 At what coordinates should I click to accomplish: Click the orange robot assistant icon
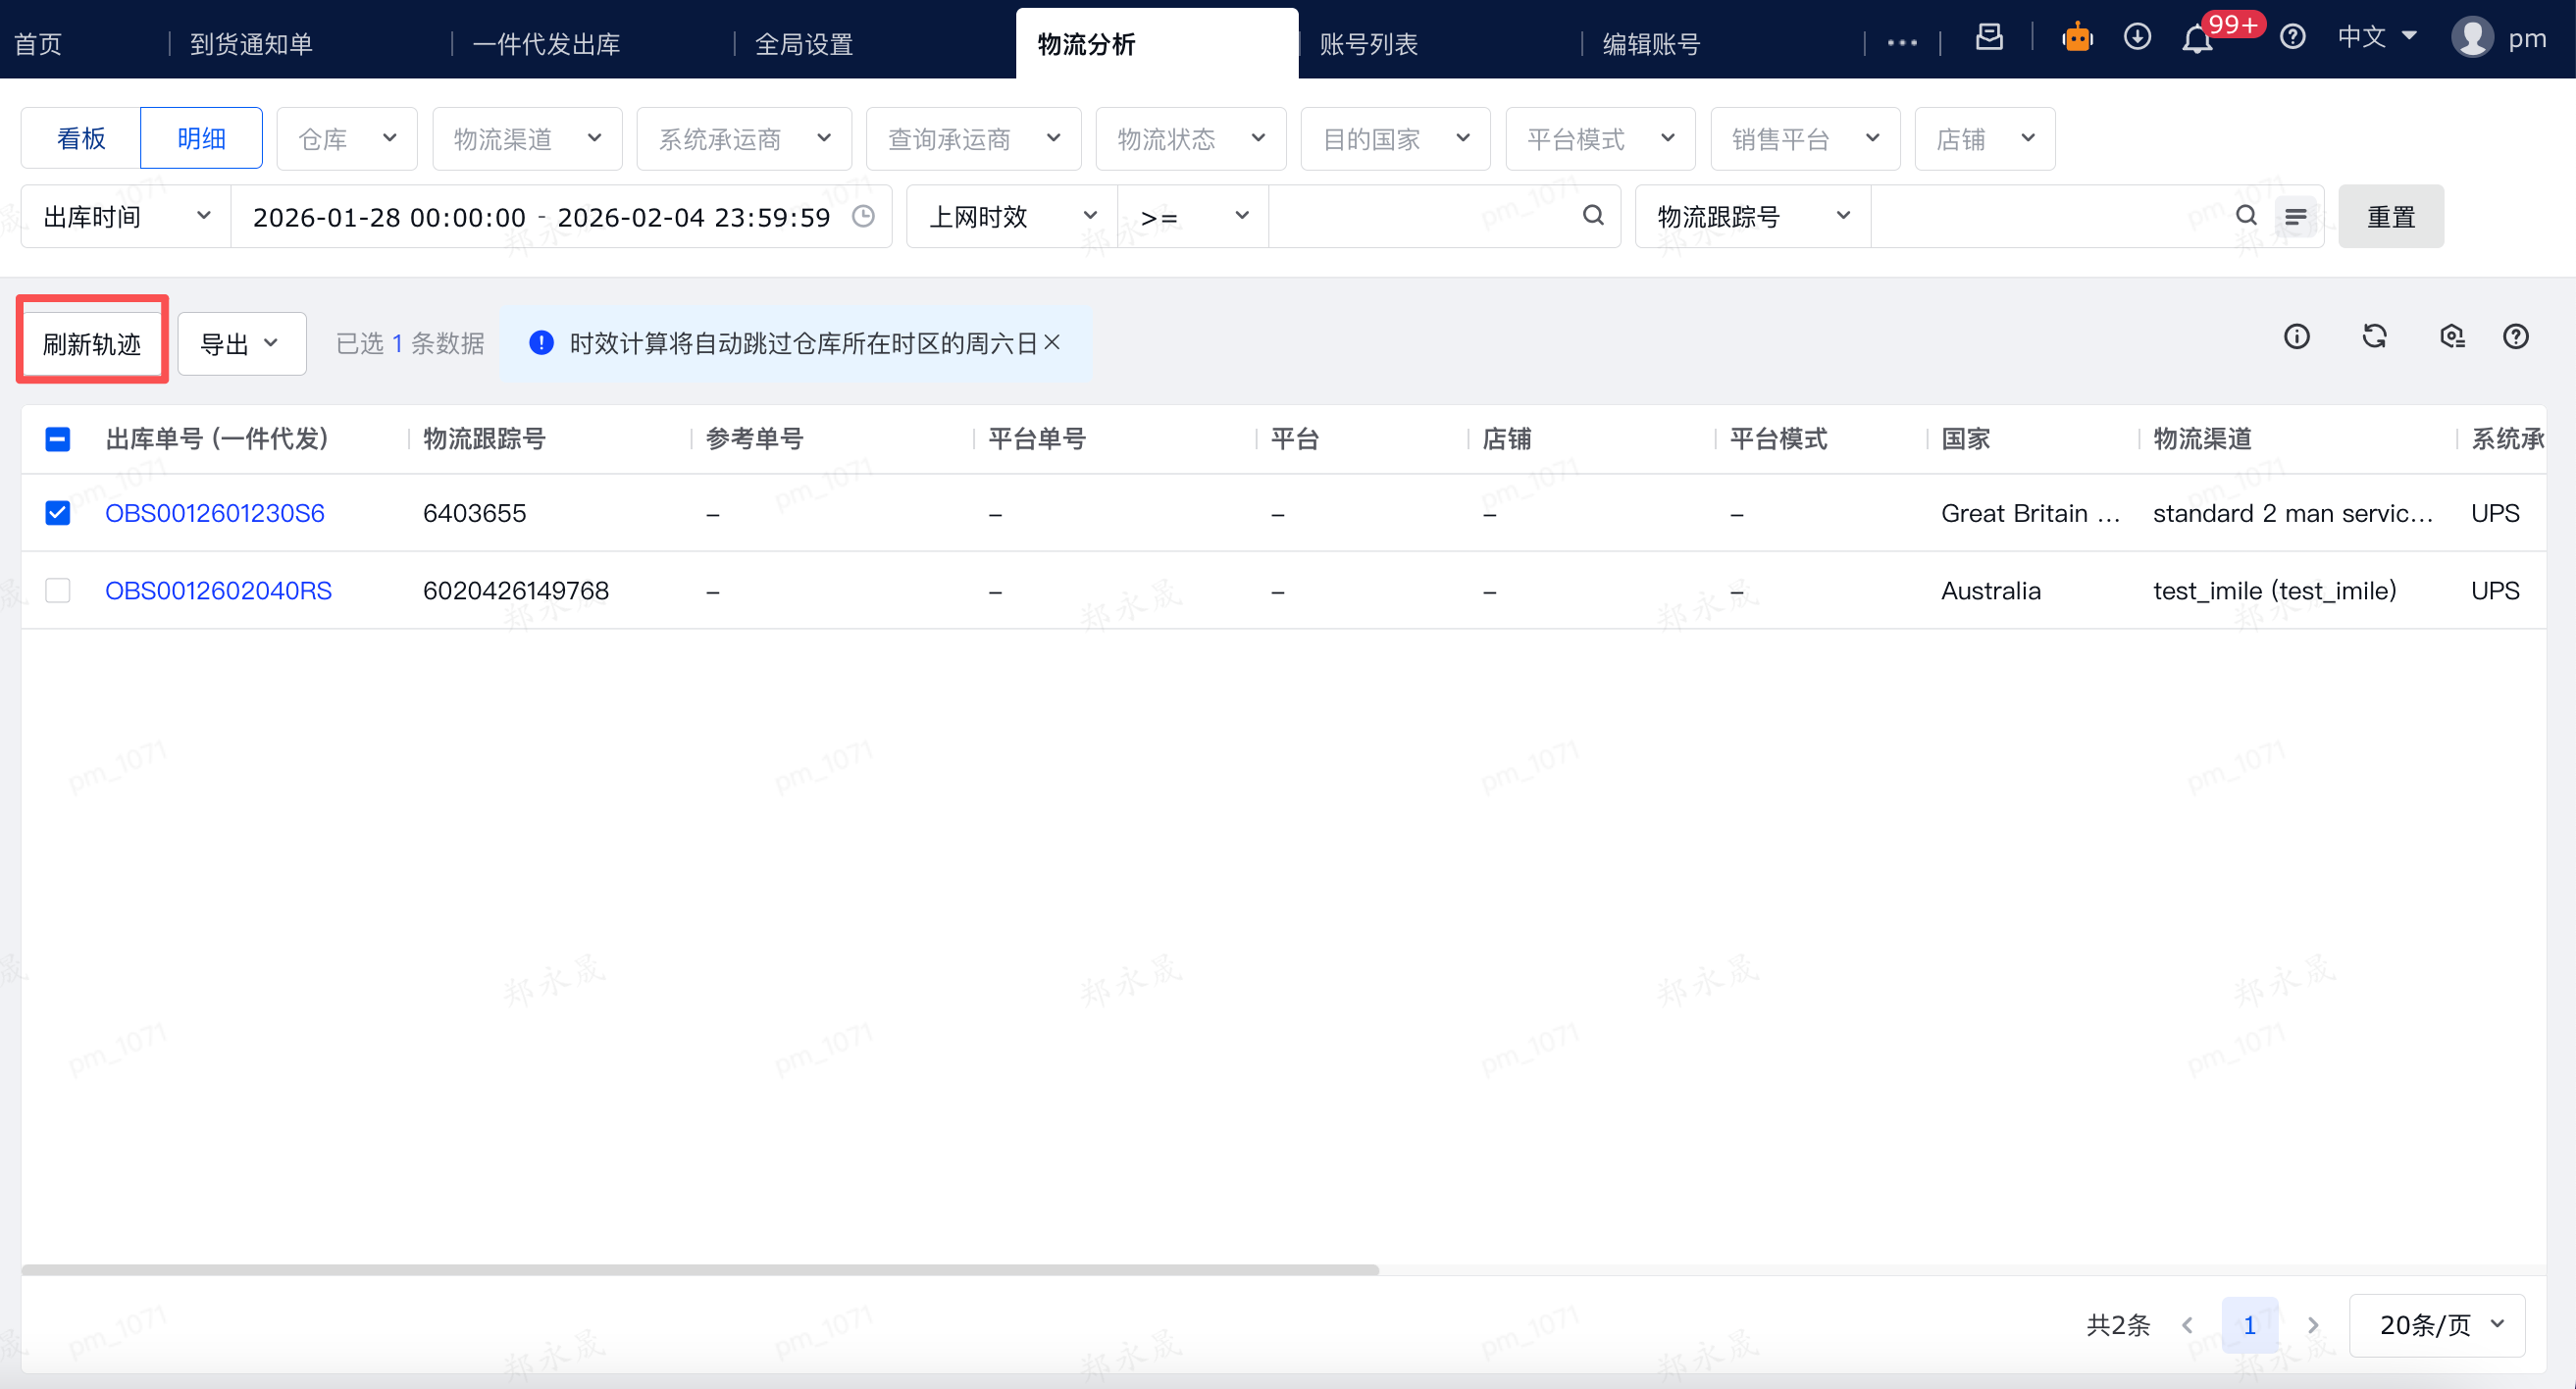(2076, 38)
